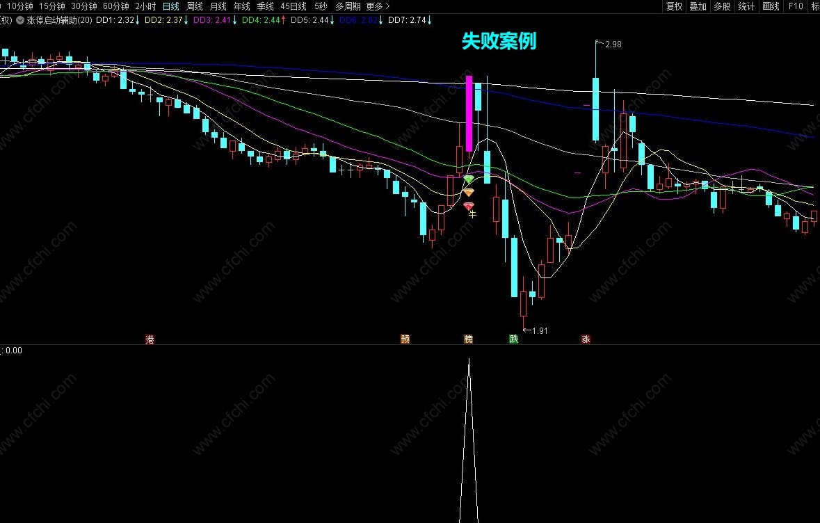
Task: Open the F10 company info button
Action: click(796, 6)
